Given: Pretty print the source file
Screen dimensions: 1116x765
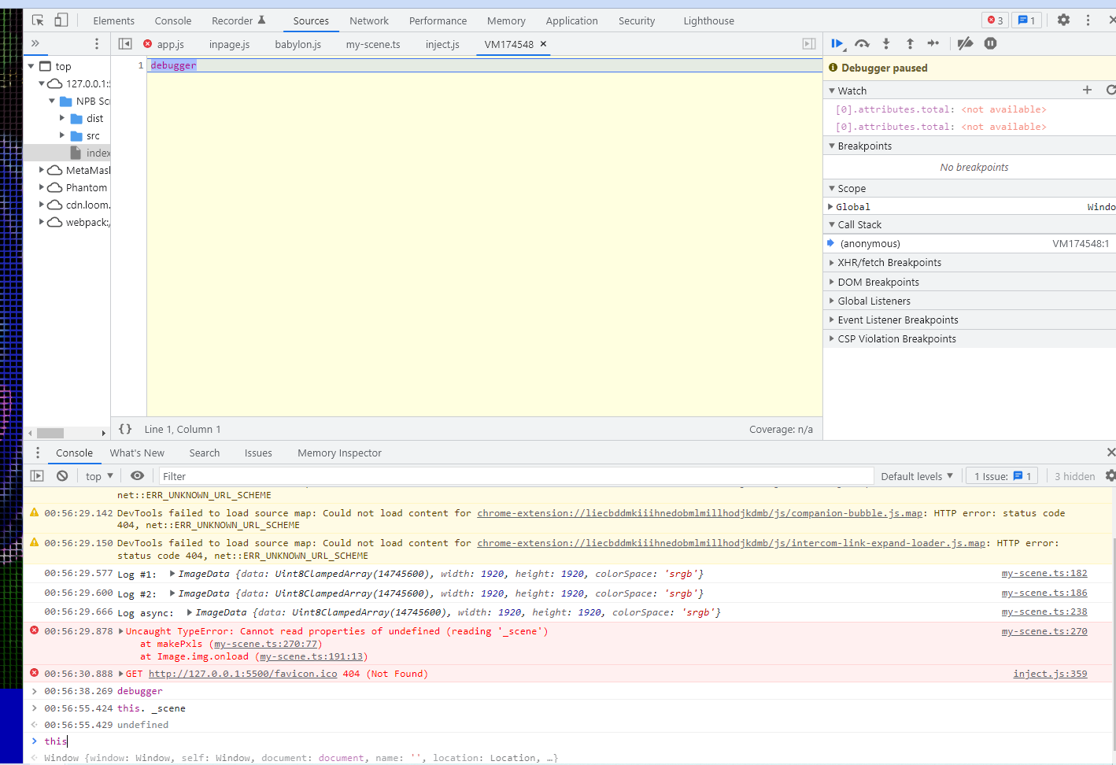Looking at the screenshot, I should click(125, 429).
